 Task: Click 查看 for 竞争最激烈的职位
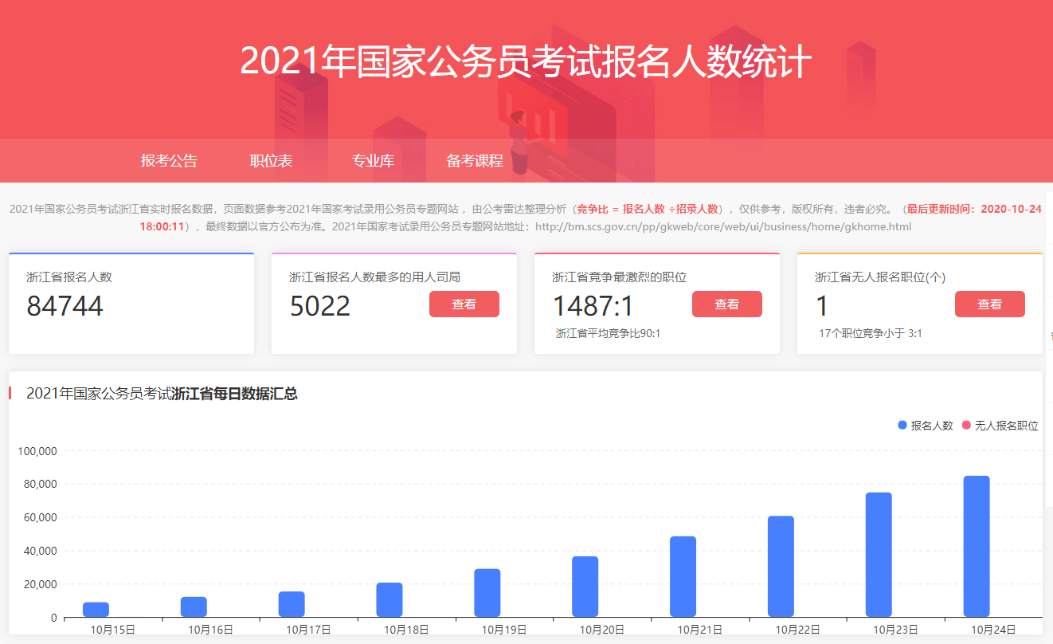click(727, 304)
